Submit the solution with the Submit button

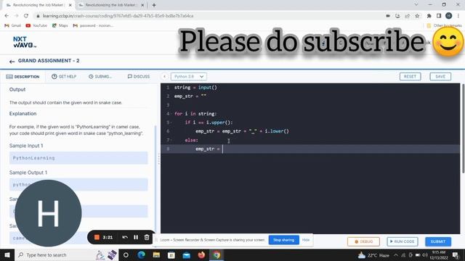438,241
